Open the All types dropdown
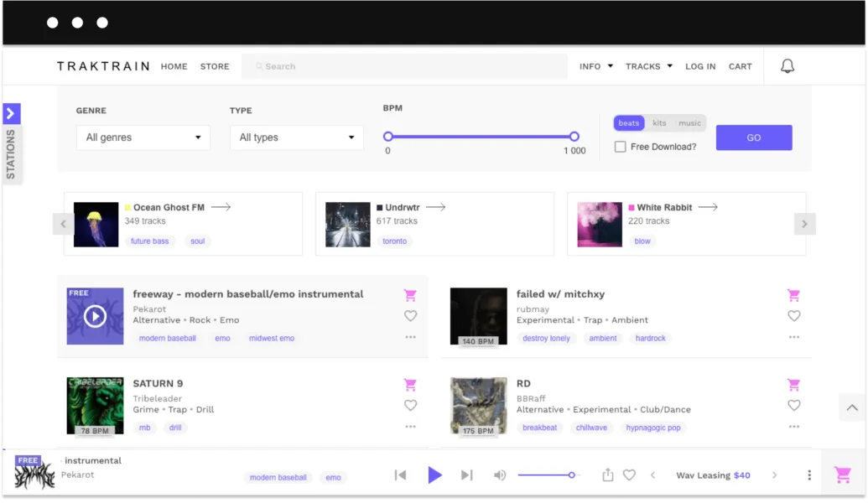Viewport: 868px width, 503px height. click(297, 137)
